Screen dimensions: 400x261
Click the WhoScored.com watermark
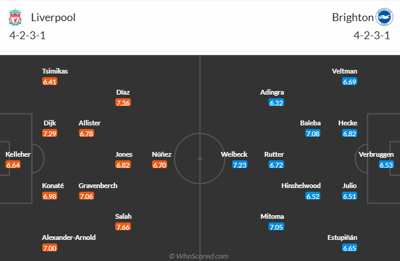(x=198, y=256)
